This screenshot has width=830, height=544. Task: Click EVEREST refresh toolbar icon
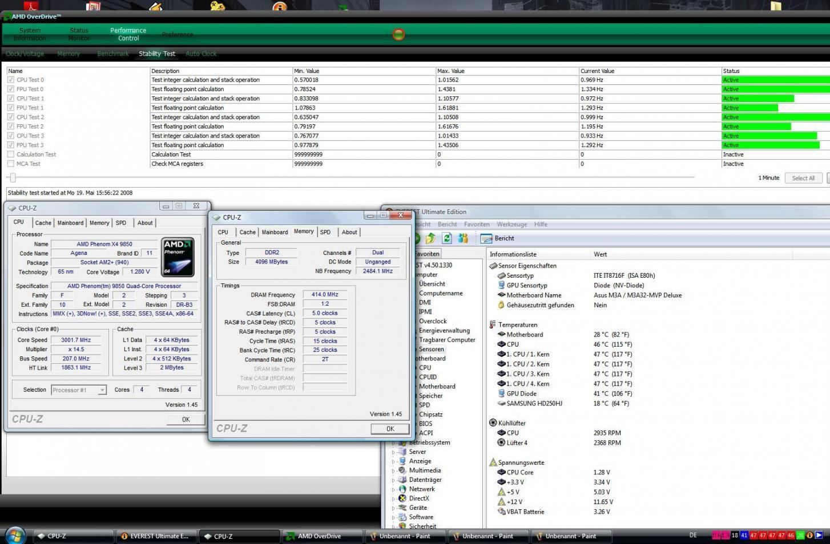(x=447, y=238)
